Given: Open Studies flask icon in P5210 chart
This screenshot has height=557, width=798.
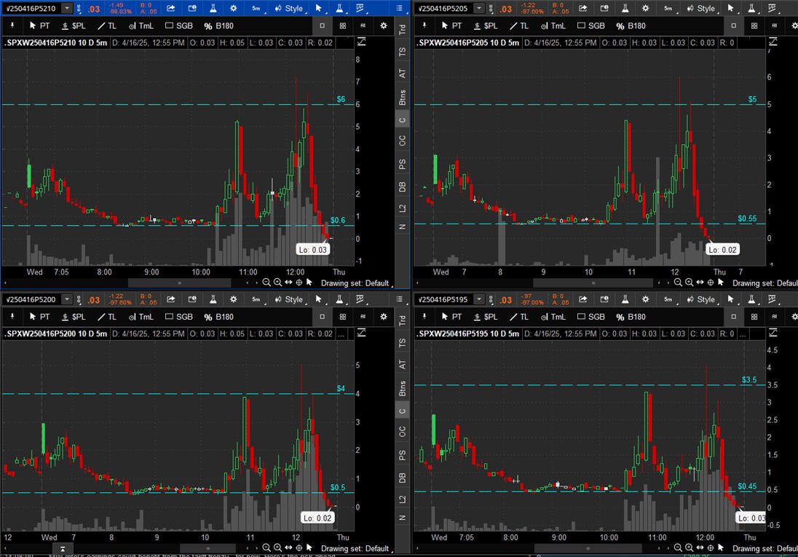Looking at the screenshot, I should click(x=213, y=8).
